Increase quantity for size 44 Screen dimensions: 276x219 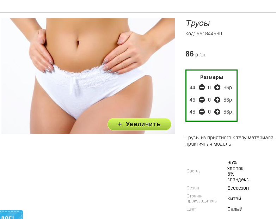click(217, 87)
